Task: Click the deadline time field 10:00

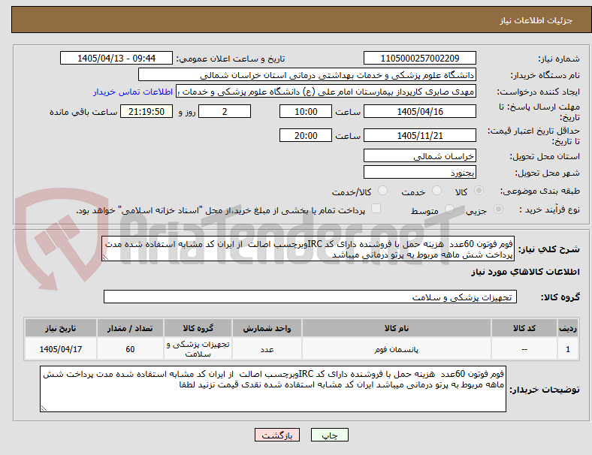Action: tap(306, 111)
